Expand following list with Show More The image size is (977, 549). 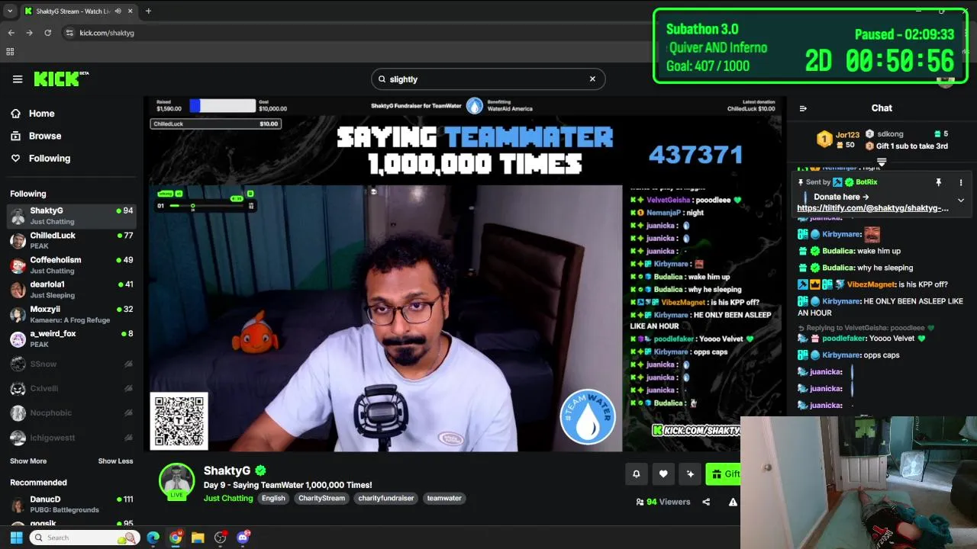coord(28,461)
